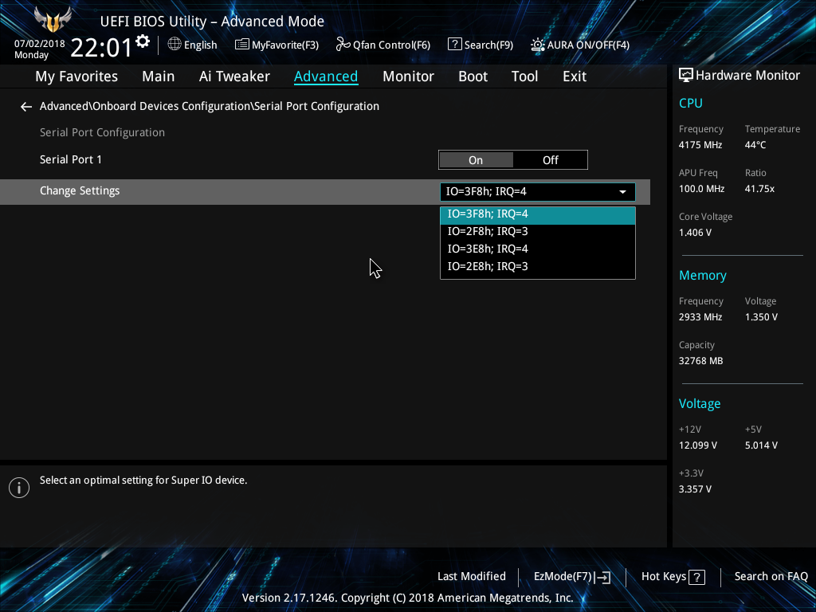Select IO=2F8h; IRQ=3 option

coord(538,231)
